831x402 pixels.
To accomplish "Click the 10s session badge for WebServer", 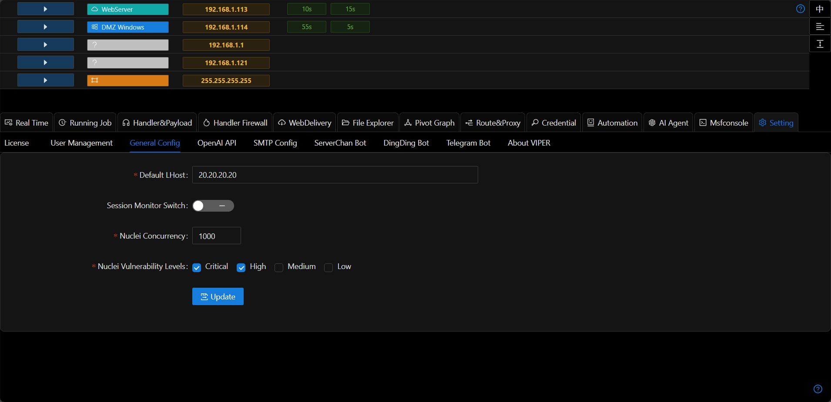I will click(307, 9).
